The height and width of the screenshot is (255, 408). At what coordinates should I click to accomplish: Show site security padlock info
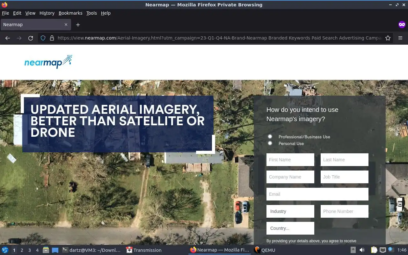tap(52, 38)
